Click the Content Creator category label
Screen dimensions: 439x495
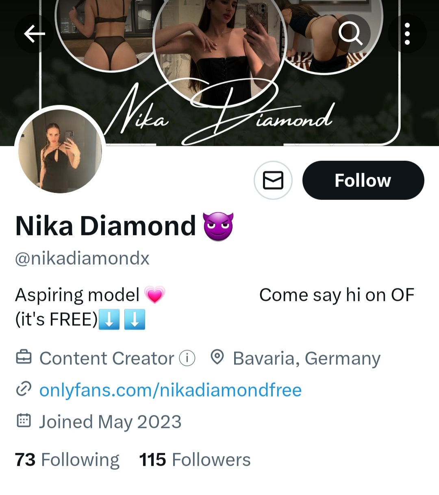106,358
